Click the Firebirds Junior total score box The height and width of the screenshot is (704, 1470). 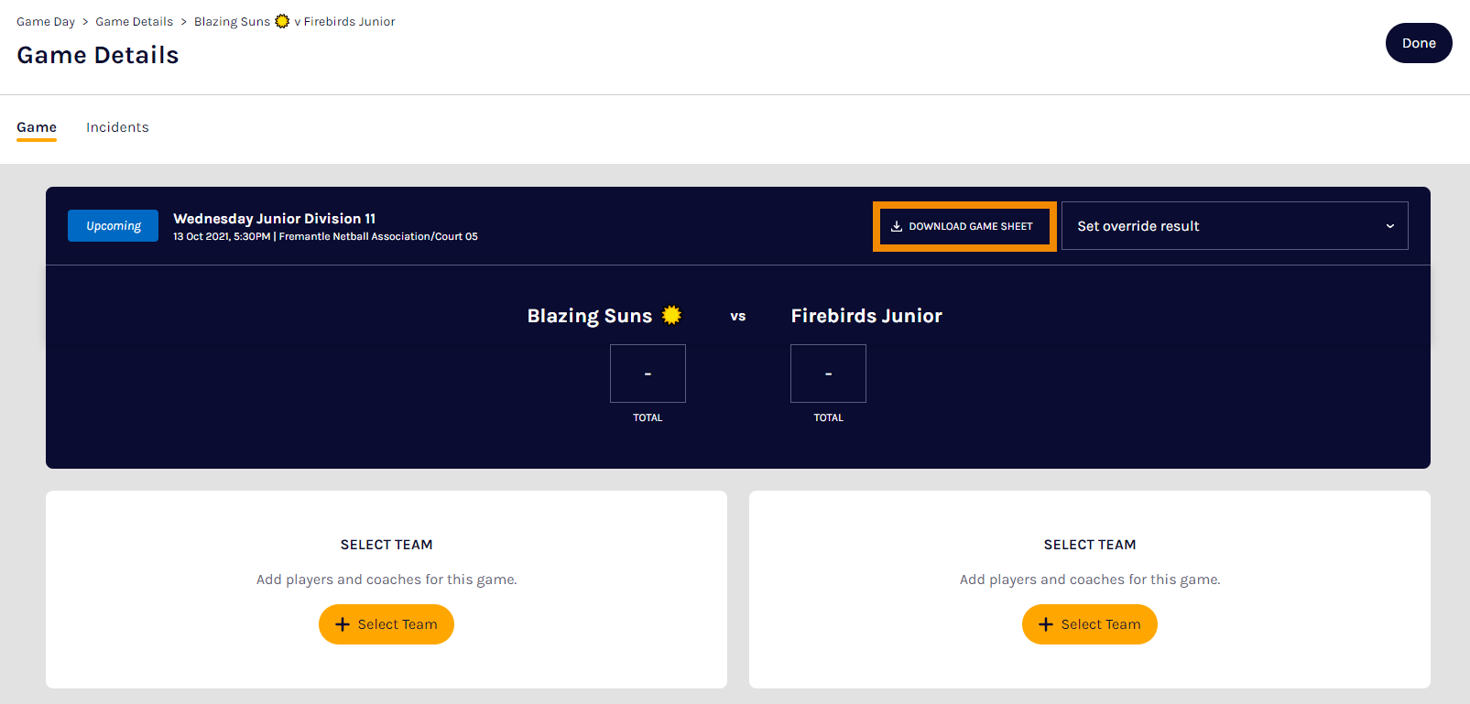[828, 374]
